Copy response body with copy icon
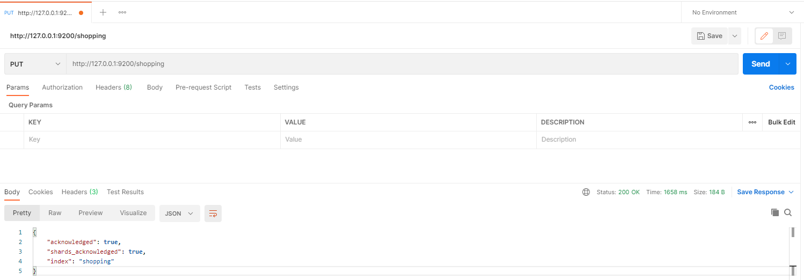The width and height of the screenshot is (804, 280). (775, 212)
